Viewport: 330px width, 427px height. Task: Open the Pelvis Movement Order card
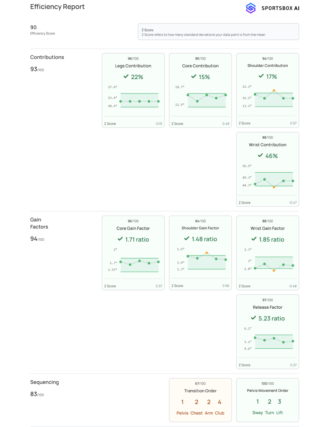(x=268, y=400)
